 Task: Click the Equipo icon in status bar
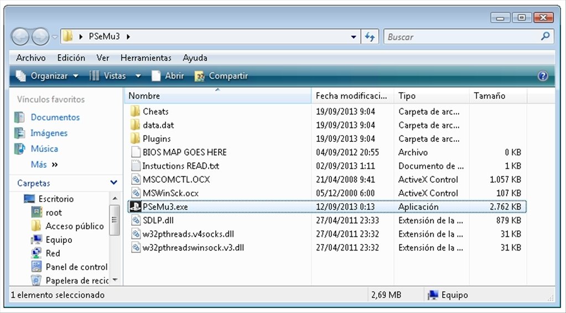point(433,295)
